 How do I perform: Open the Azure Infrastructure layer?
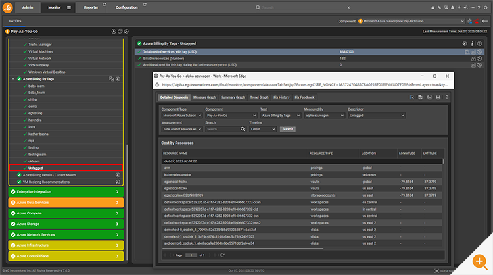(66, 245)
